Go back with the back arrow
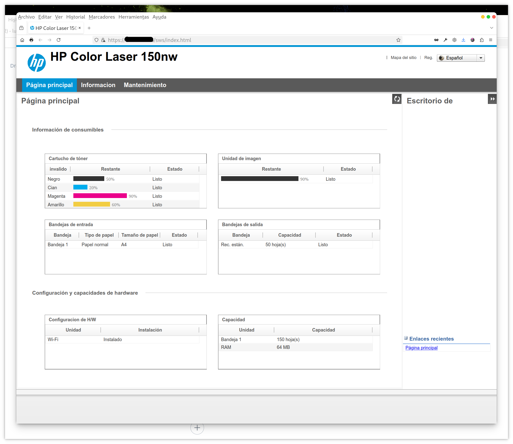 [40, 40]
